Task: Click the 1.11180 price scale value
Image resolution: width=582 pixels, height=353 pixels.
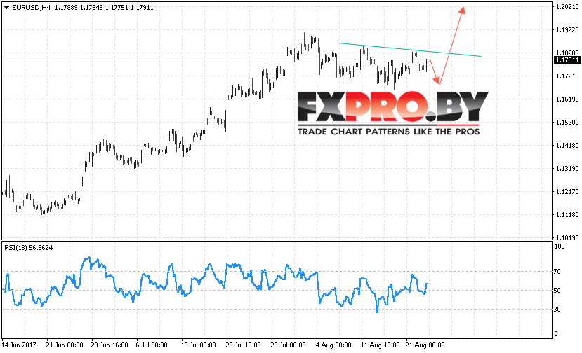Action: click(x=567, y=215)
